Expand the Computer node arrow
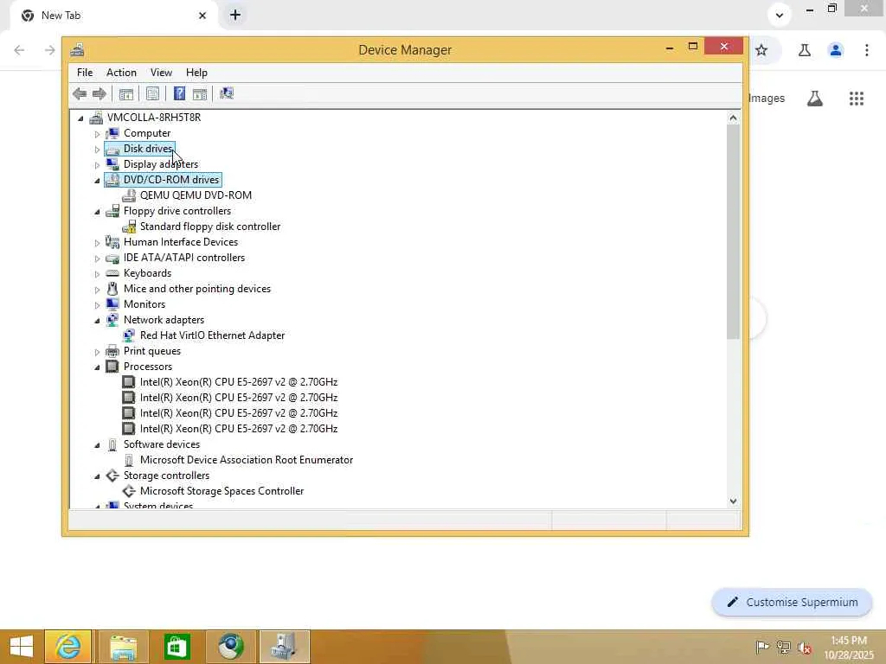This screenshot has width=886, height=664. click(x=97, y=134)
